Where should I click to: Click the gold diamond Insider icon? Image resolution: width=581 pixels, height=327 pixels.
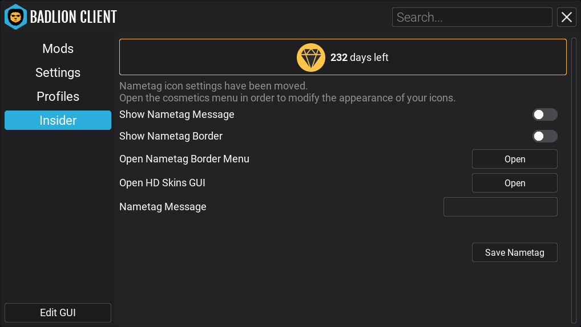tap(311, 58)
